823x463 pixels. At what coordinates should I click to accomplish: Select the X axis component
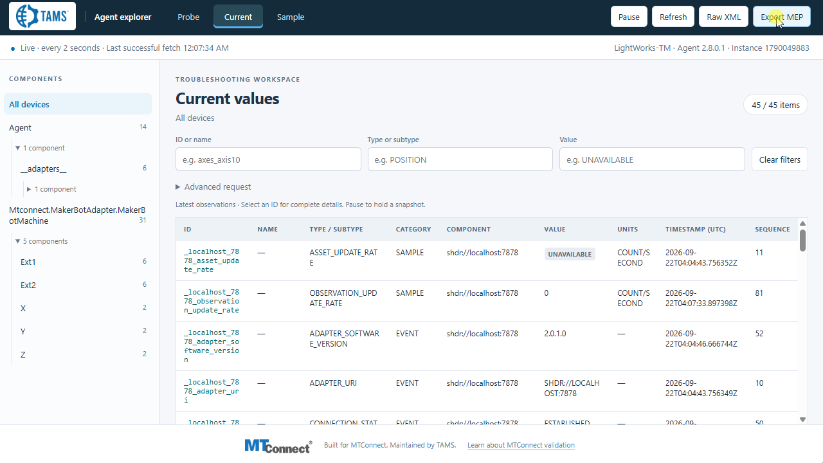pos(84,308)
